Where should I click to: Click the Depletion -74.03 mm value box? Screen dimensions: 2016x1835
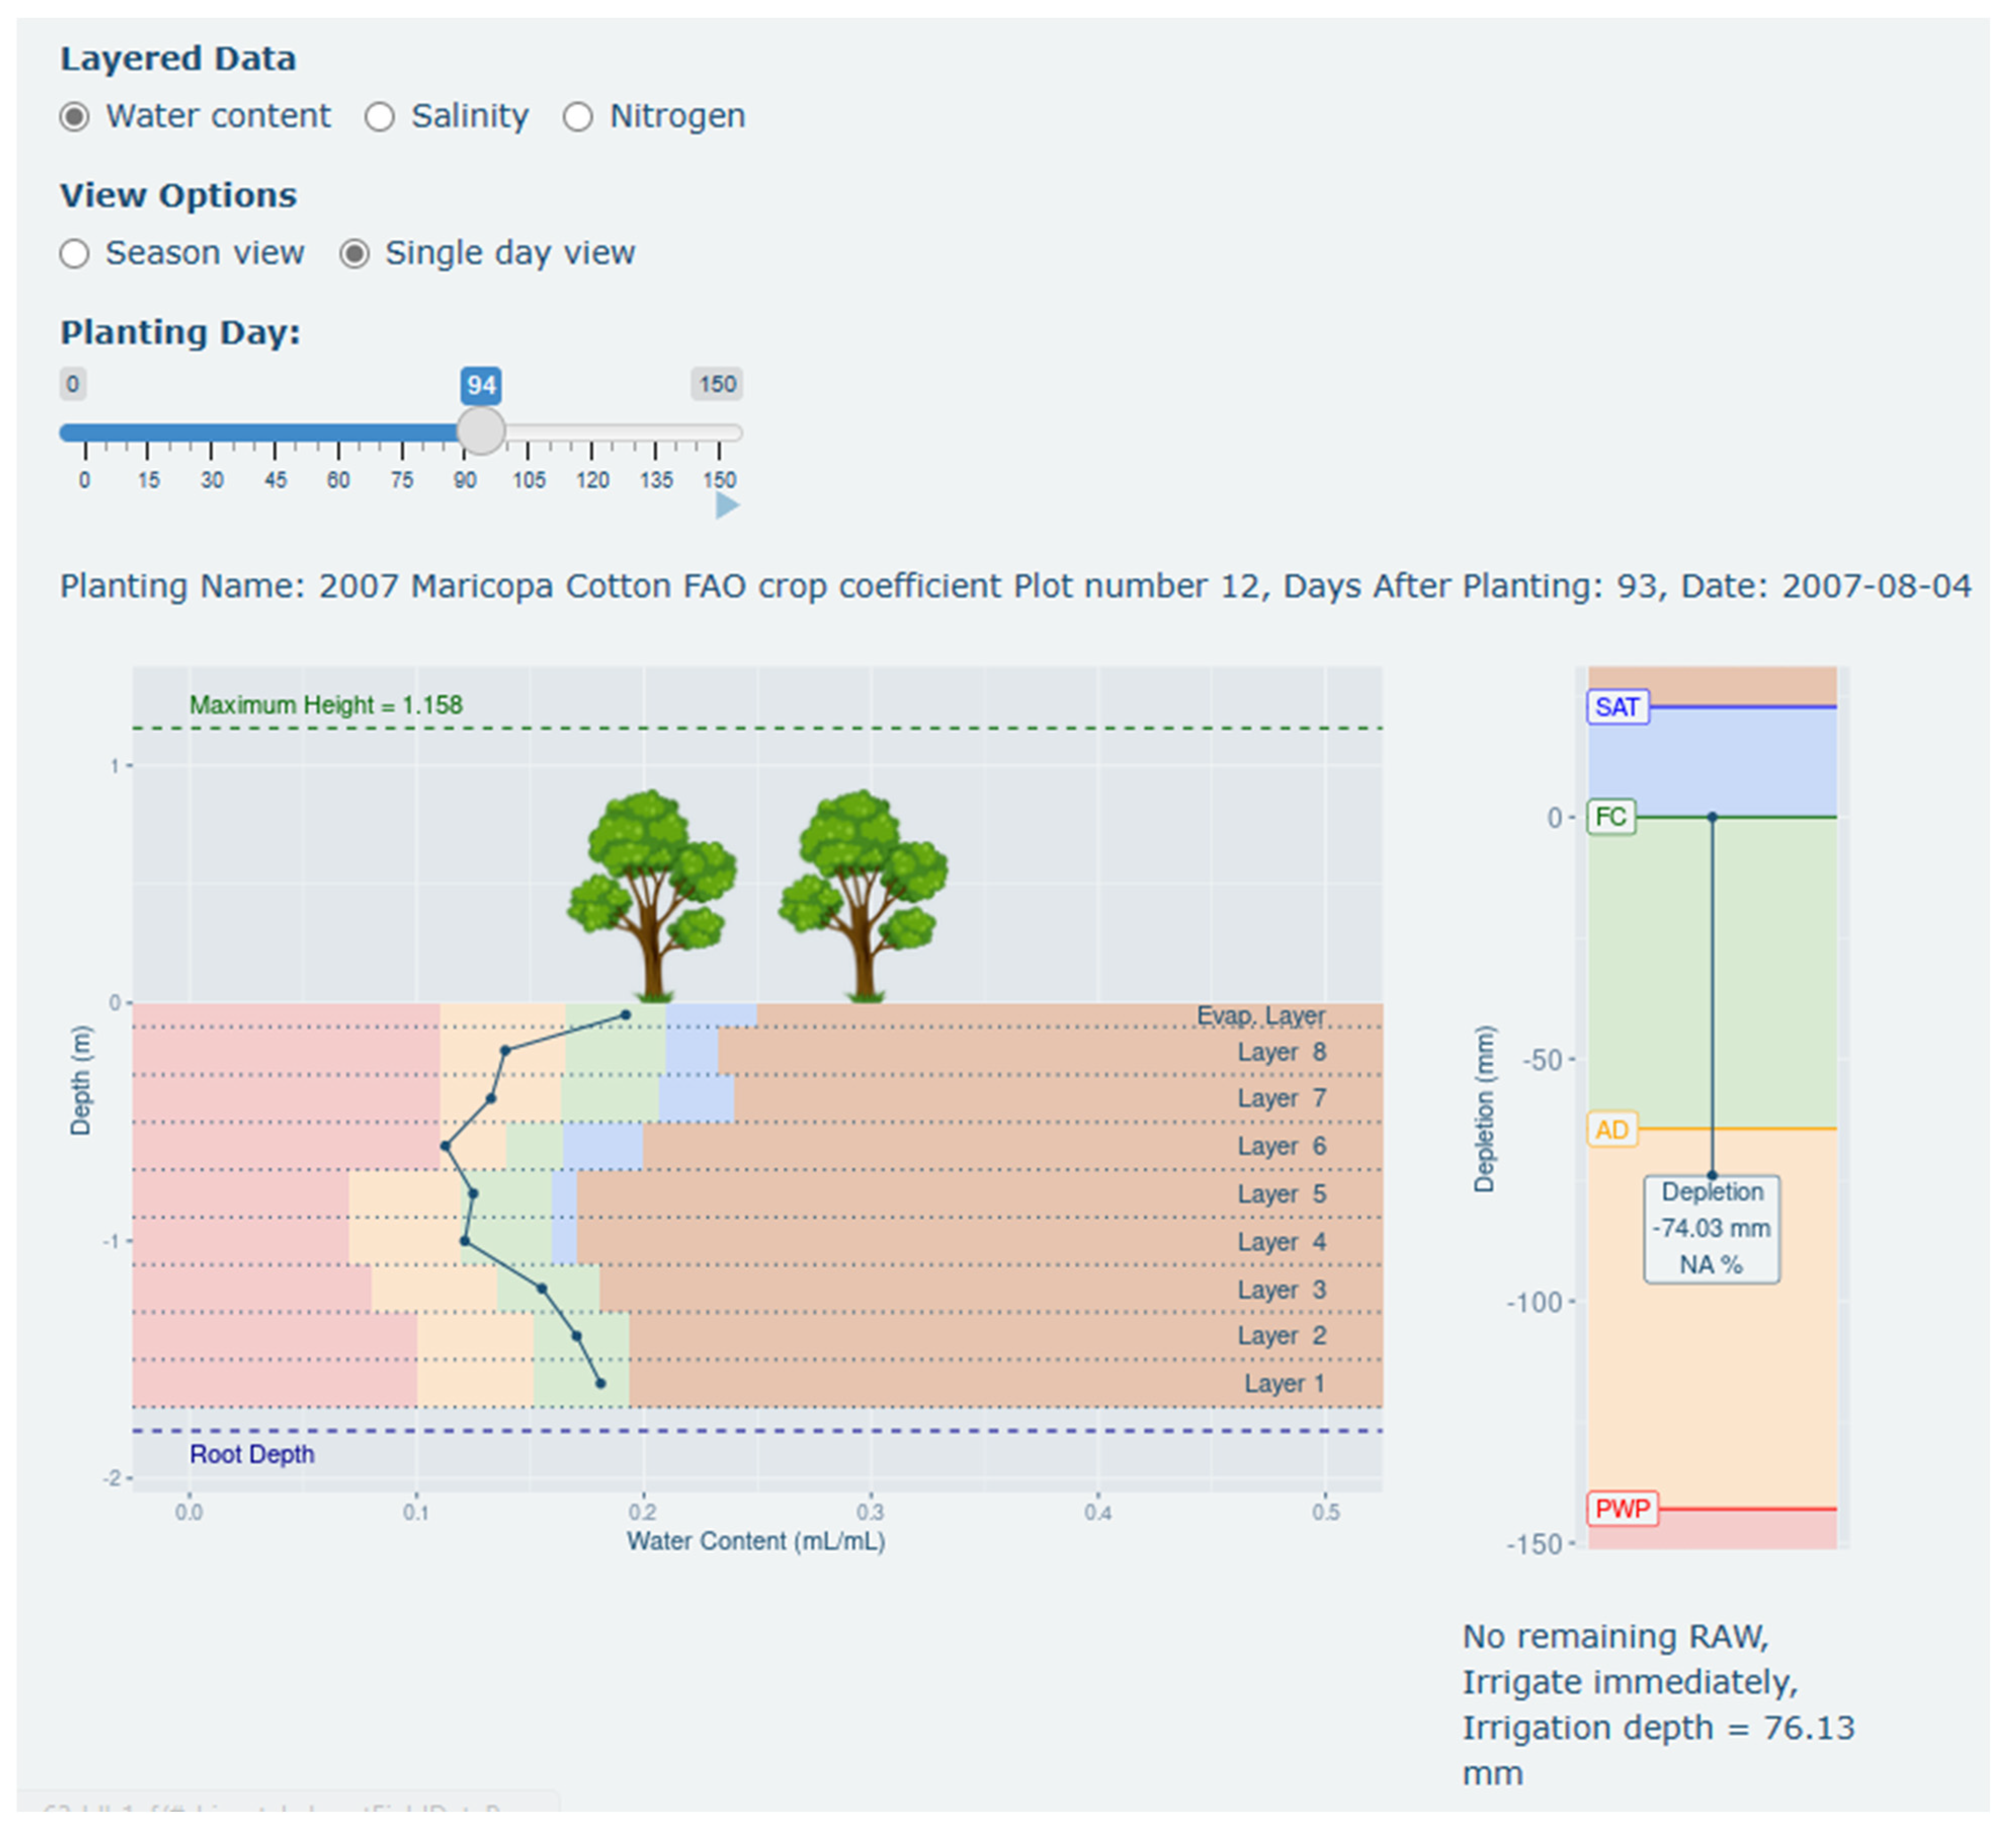click(1711, 1228)
